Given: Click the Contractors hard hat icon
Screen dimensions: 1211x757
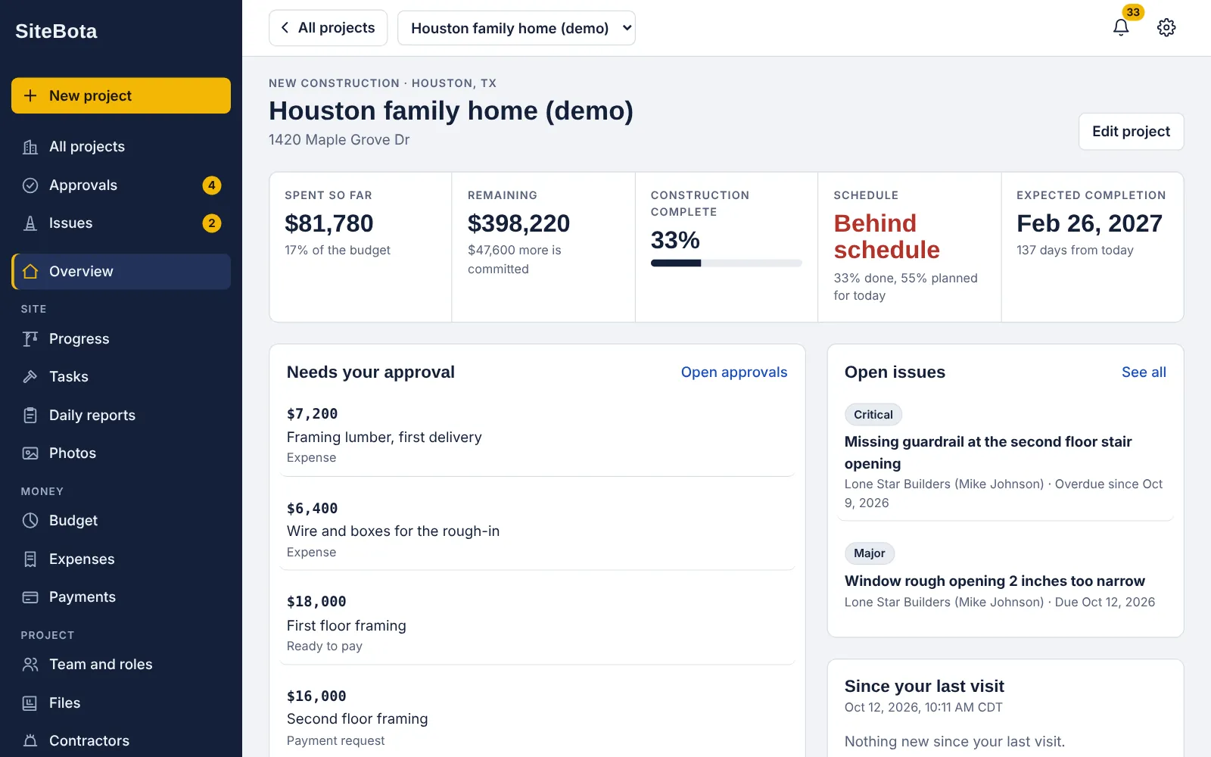Looking at the screenshot, I should pos(30,741).
